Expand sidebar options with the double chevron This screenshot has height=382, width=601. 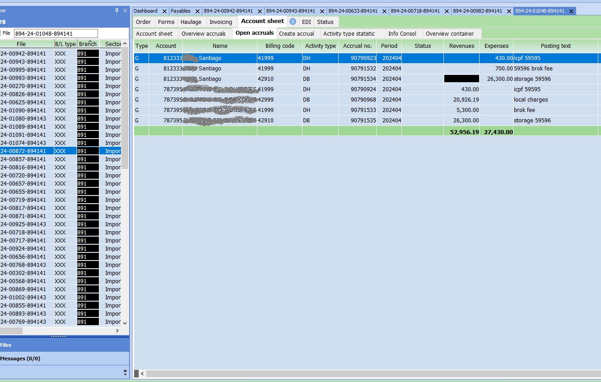click(125, 372)
